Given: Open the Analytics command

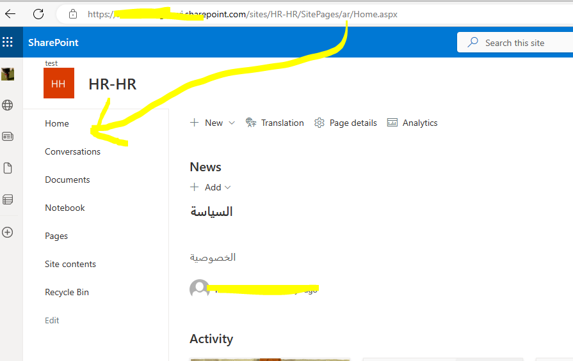Looking at the screenshot, I should pyautogui.click(x=412, y=123).
